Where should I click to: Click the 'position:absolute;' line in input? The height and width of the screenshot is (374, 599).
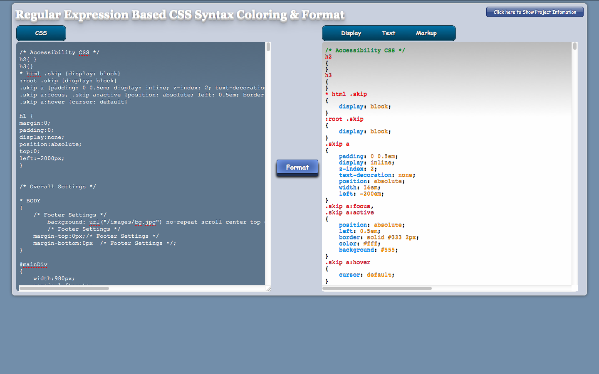pyautogui.click(x=50, y=144)
